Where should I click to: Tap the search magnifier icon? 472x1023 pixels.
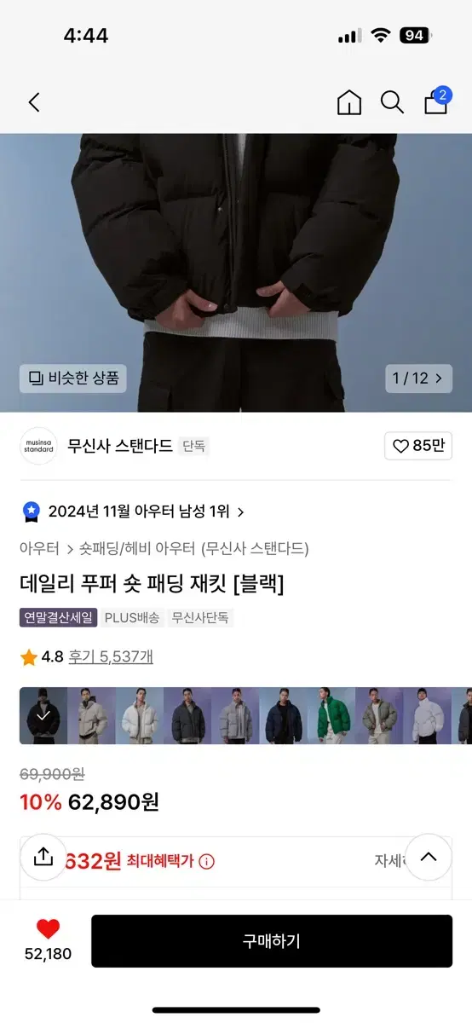(392, 103)
